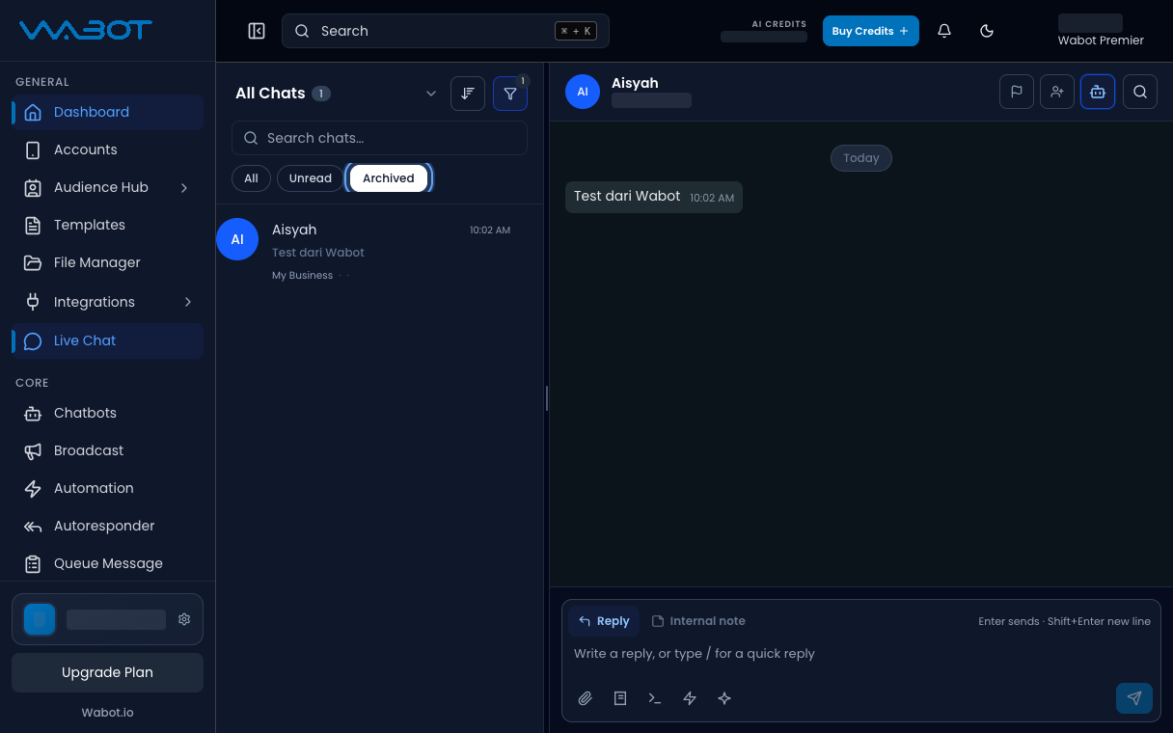
Task: Click the Integrations plug icon
Action: (x=33, y=302)
